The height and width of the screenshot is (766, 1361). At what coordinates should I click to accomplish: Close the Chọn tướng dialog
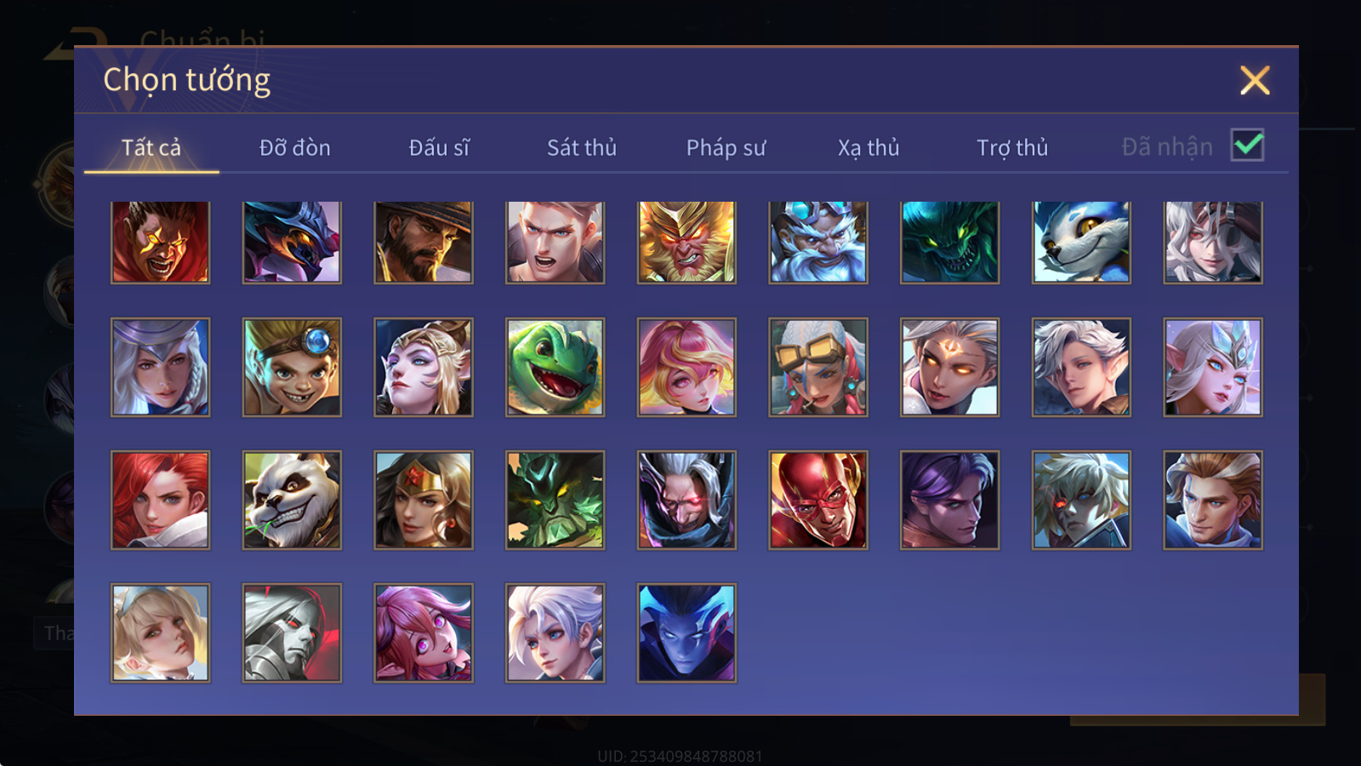[x=1255, y=80]
